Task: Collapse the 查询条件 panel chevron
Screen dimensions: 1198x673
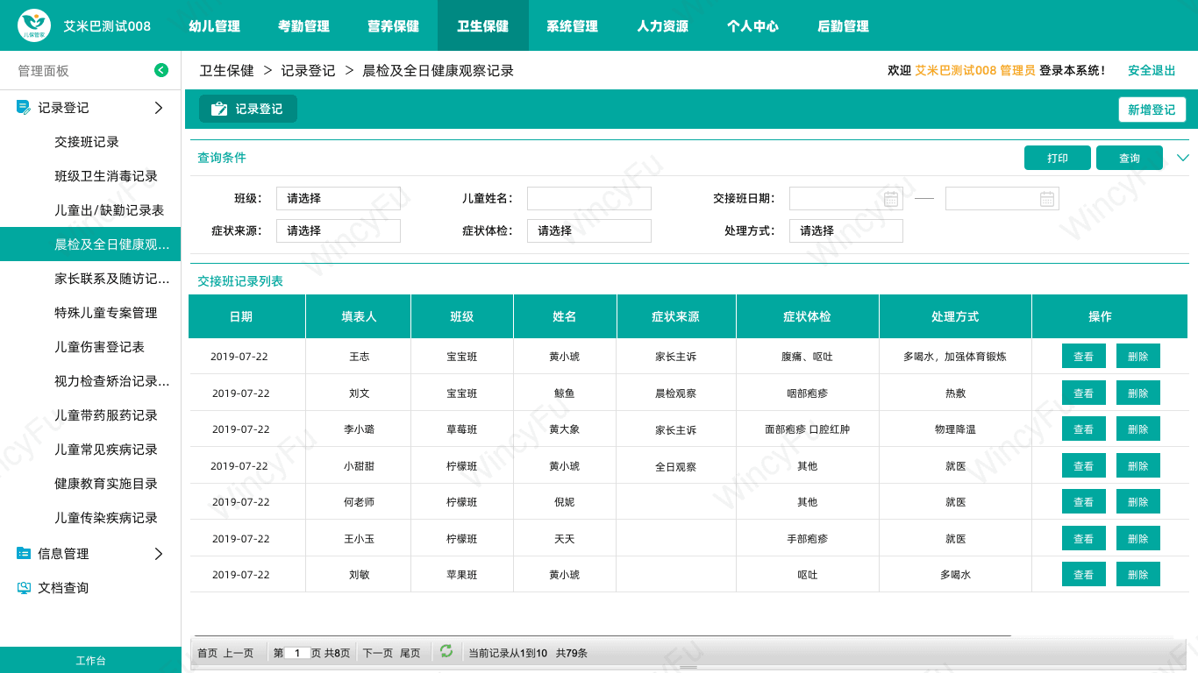Action: click(x=1182, y=158)
